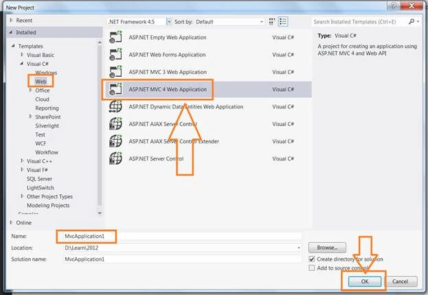Select the WCF template category

pyautogui.click(x=41, y=143)
